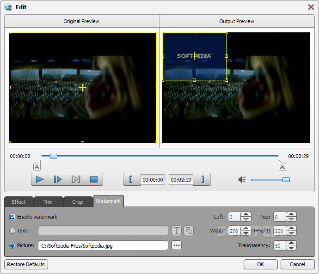Click Output Preview header
319x274 pixels.
(237, 21)
